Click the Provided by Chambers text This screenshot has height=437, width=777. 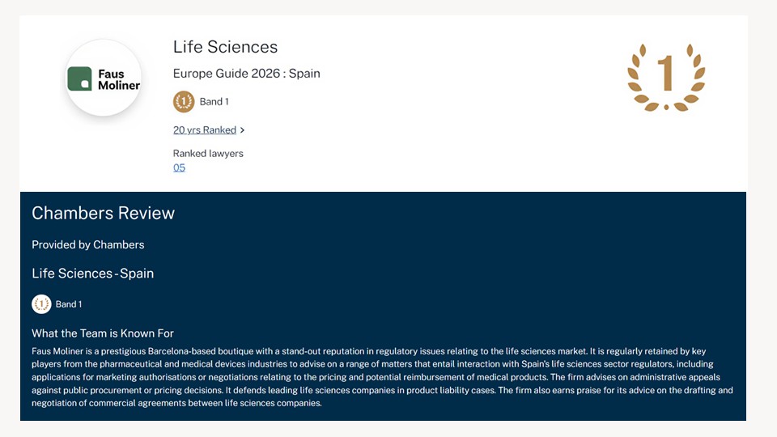pos(87,244)
